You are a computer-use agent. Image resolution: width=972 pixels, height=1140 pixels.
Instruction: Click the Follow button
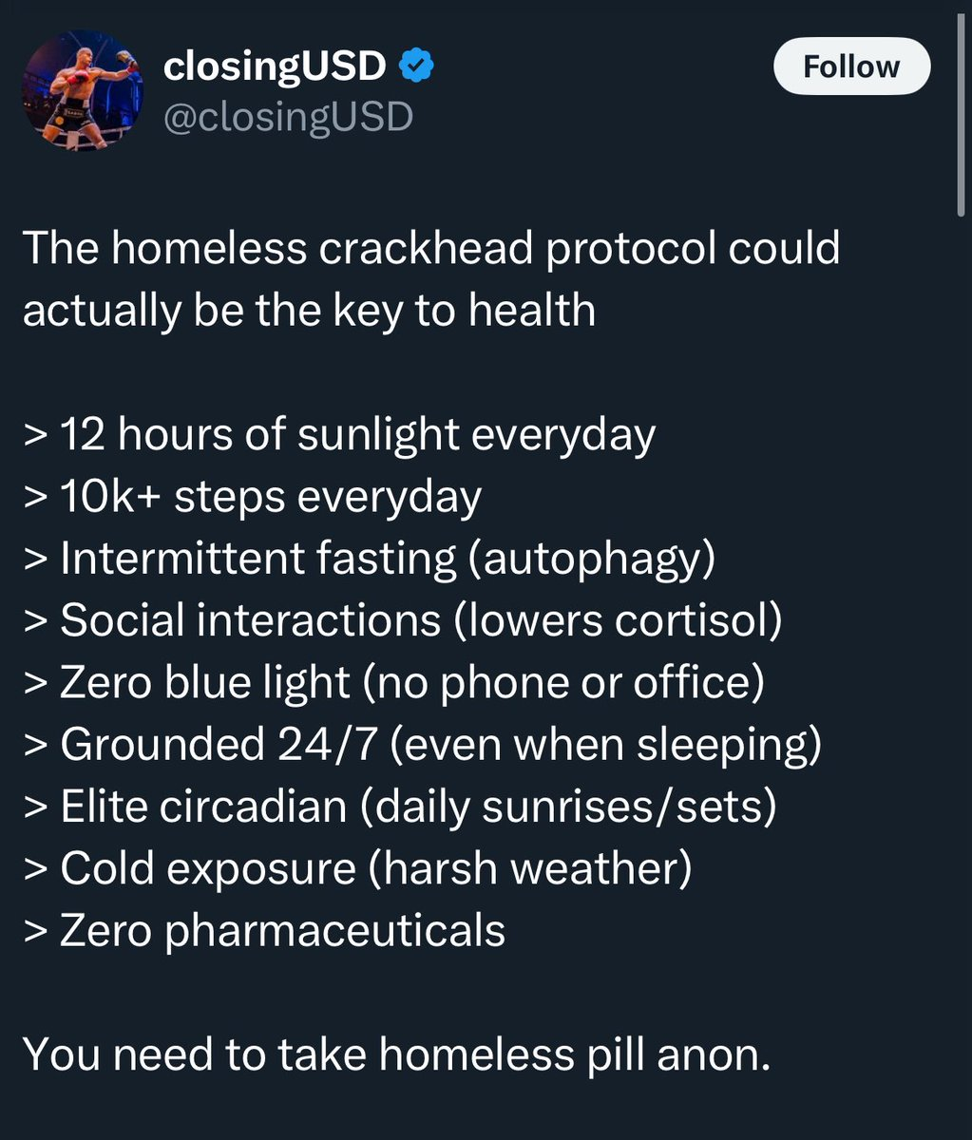pyautogui.click(x=851, y=66)
